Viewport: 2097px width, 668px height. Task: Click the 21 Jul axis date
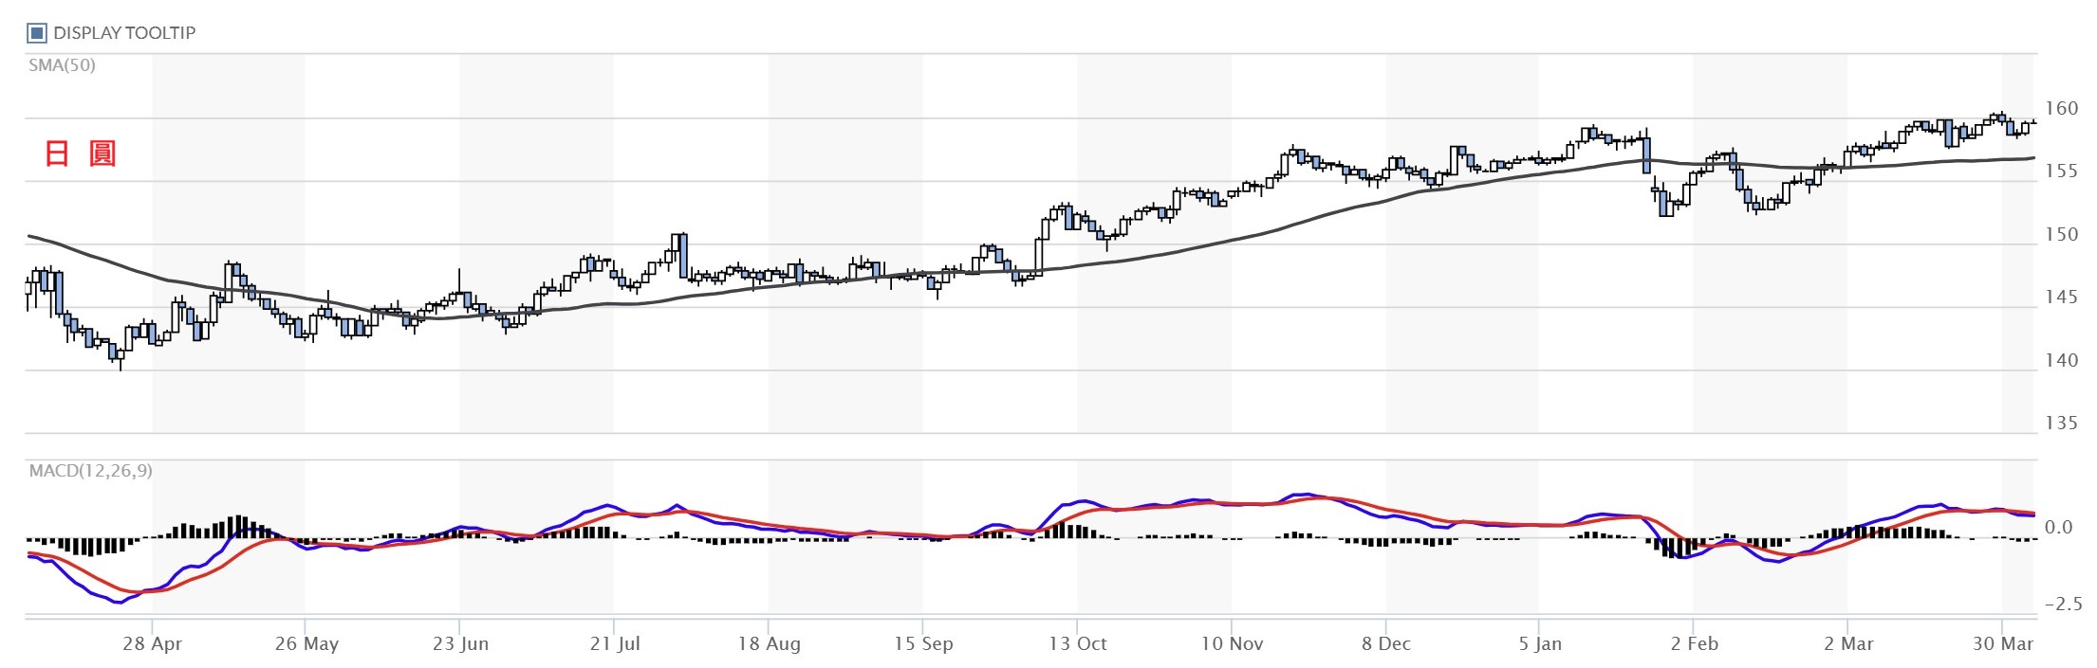[615, 644]
